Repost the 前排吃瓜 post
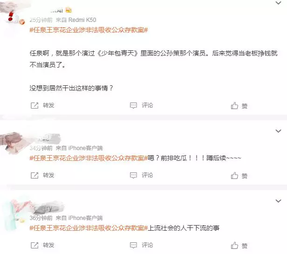The image size is (287, 254). [x=42, y=175]
